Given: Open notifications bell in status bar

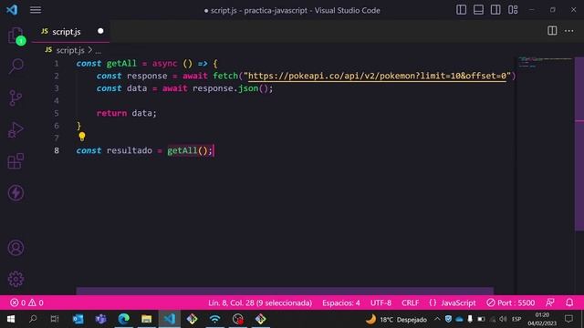Looking at the screenshot, I should (x=569, y=302).
